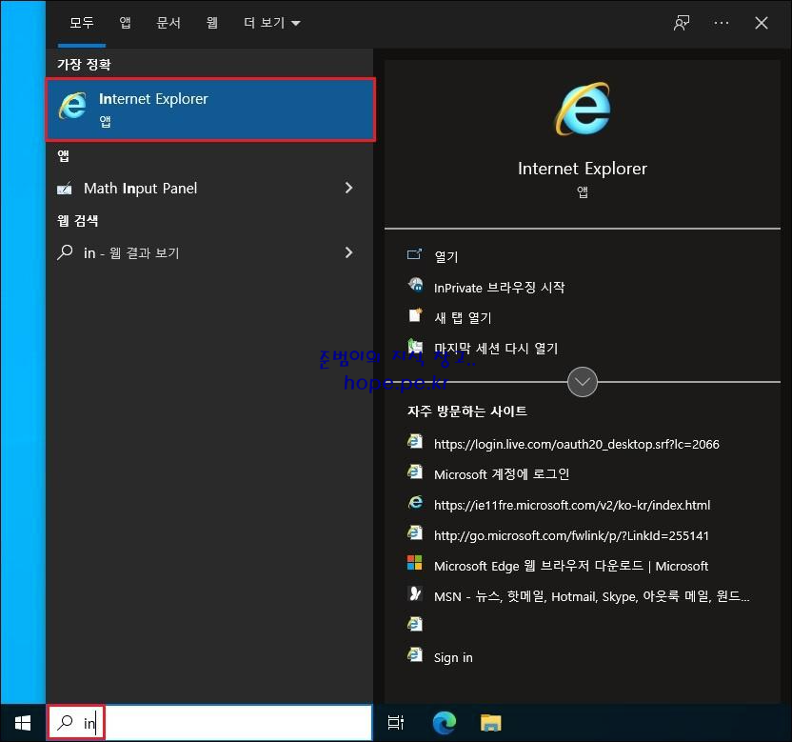Screen dimensions: 792x742
Task: Open File Explorer from the taskbar
Action: 490,723
